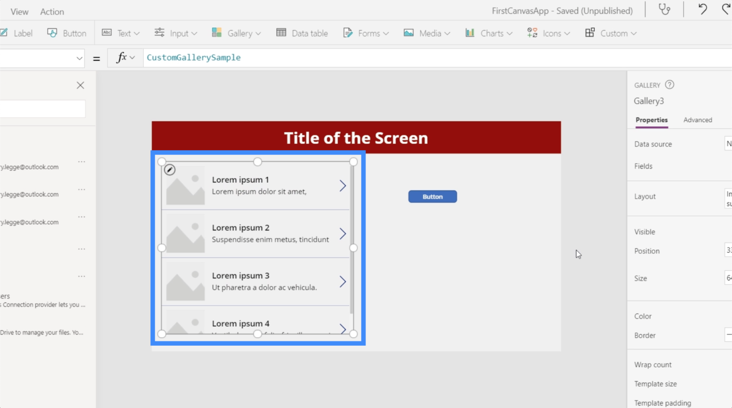Viewport: 732px width, 408px height.
Task: Click the search box in left pane
Action: [42, 109]
